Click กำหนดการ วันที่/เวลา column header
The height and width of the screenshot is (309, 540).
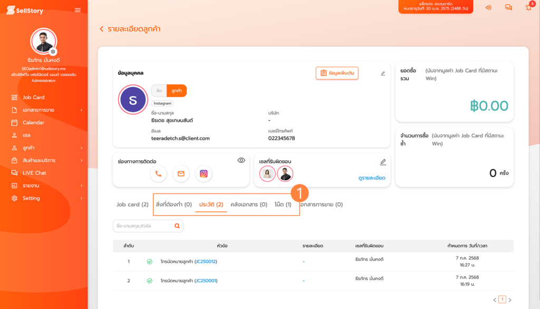pos(467,246)
